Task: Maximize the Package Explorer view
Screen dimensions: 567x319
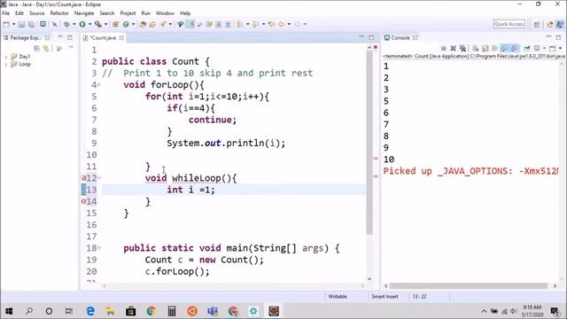Action: (70, 37)
